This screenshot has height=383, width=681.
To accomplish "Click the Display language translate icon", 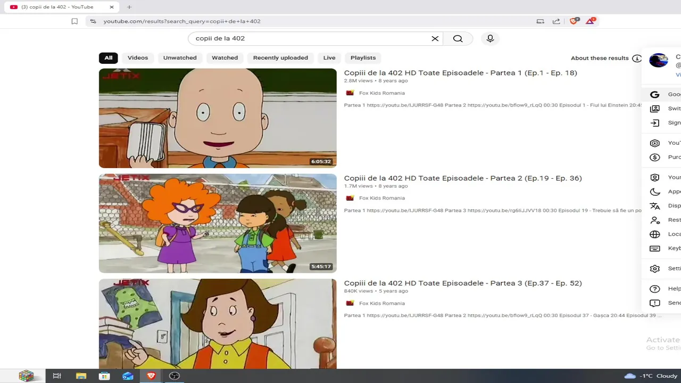I will [x=655, y=206].
